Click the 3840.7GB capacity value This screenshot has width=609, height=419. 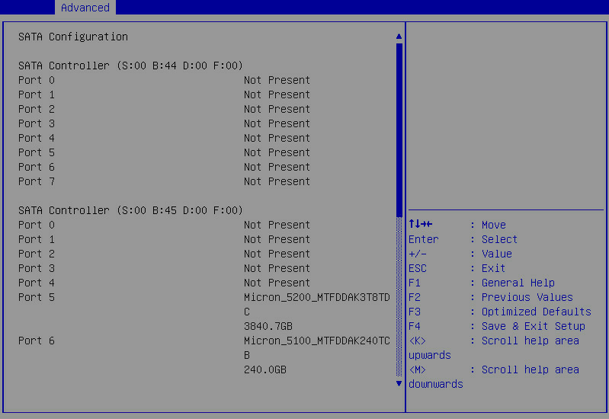point(268,326)
